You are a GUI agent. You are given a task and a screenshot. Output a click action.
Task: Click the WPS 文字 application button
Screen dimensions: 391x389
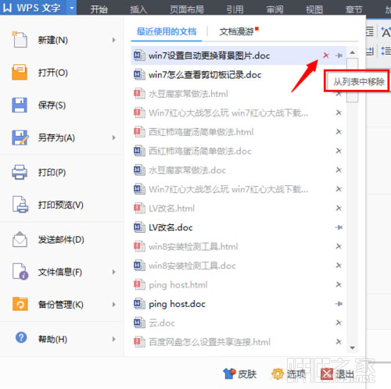[34, 8]
